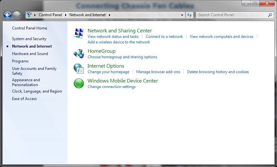Open System and Security category
The image size is (277, 167).
coord(29,39)
